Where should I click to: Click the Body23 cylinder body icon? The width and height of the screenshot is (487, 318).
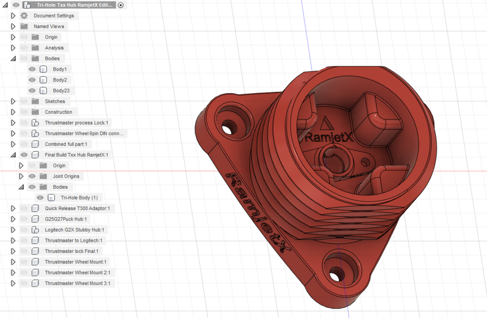click(x=43, y=91)
